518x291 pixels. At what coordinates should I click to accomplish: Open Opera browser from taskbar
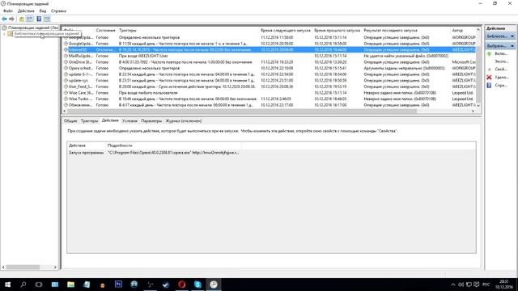[x=181, y=285]
